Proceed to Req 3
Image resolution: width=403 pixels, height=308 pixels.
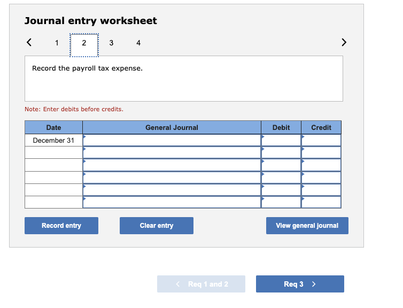click(300, 284)
